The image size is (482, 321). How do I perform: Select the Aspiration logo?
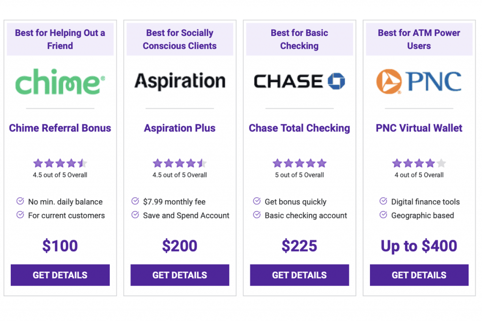(x=179, y=80)
